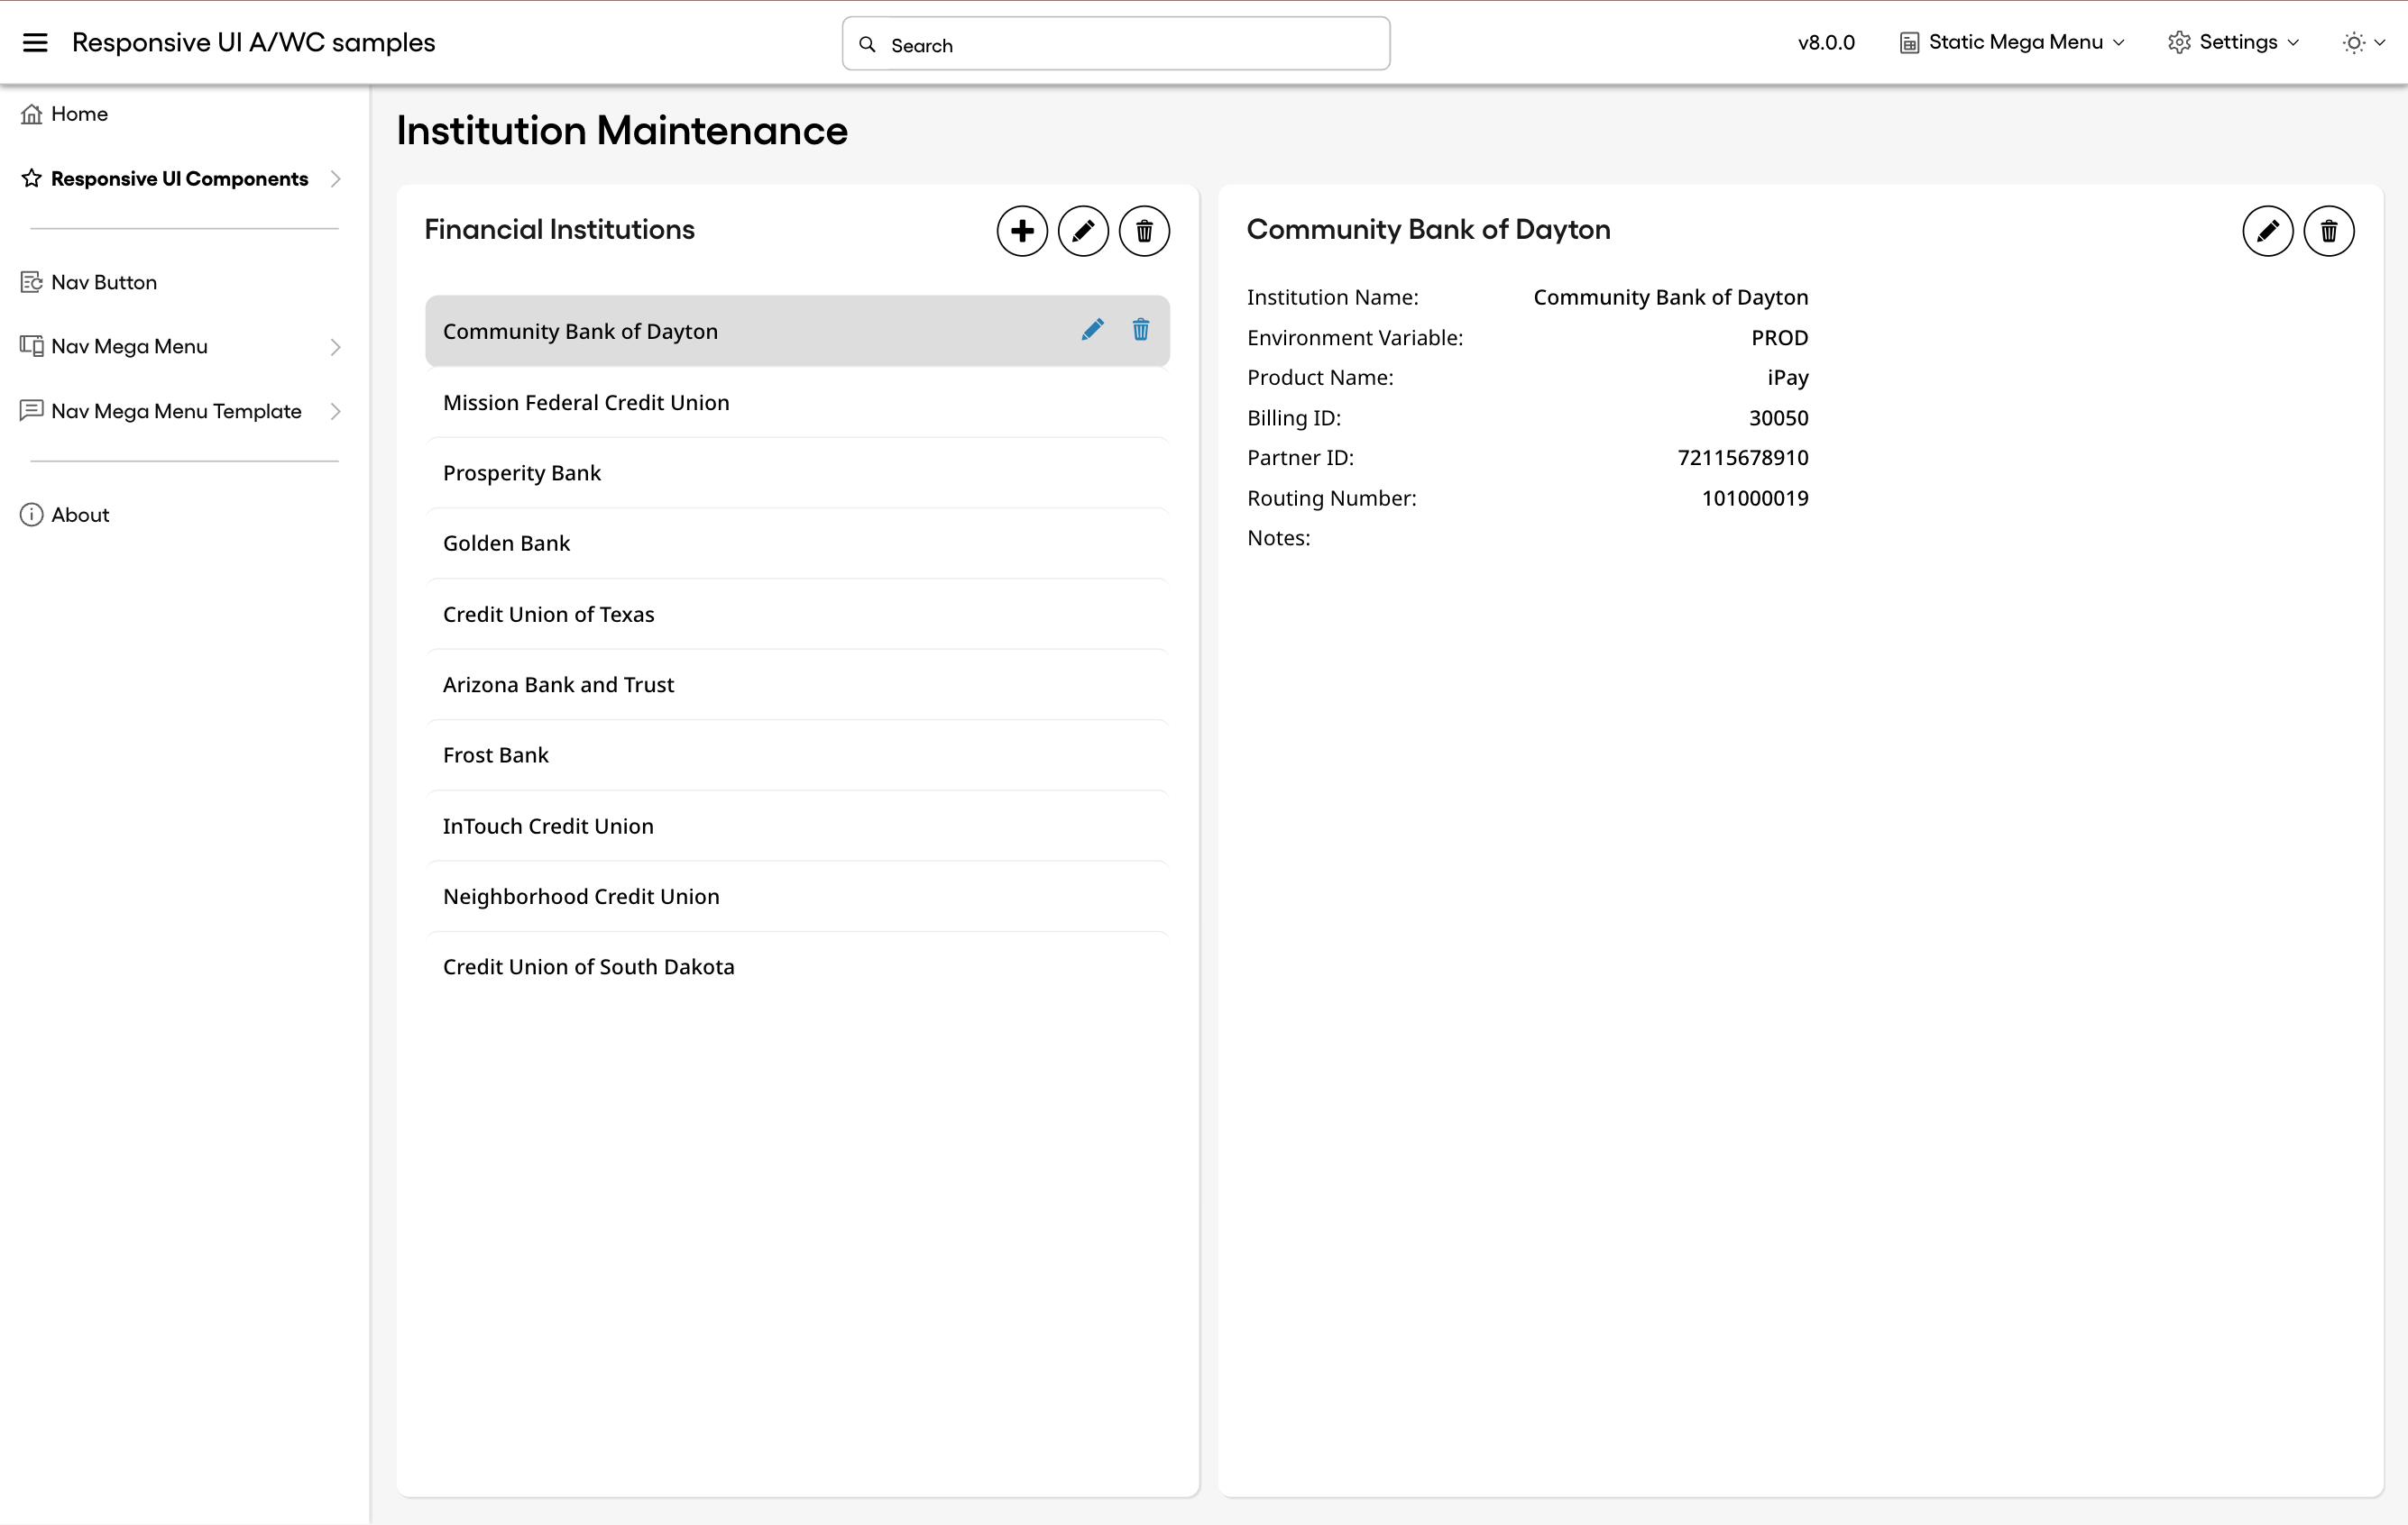This screenshot has height=1525, width=2408.
Task: Click the hamburger menu icon
Action: click(35, 42)
